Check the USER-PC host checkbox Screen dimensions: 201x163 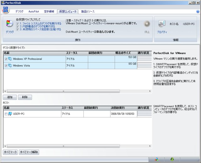coord(6,114)
